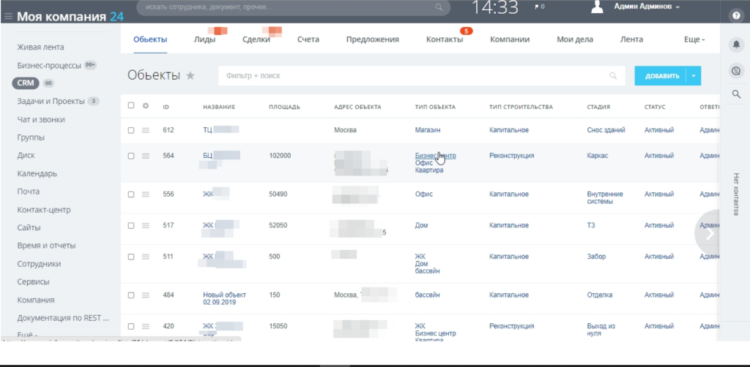Sort by the СТАДИЯ column header
Image resolution: width=750 pixels, height=367 pixels.
[598, 107]
